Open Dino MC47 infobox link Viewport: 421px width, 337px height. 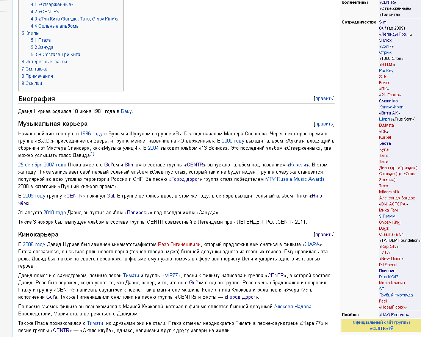pos(388,277)
